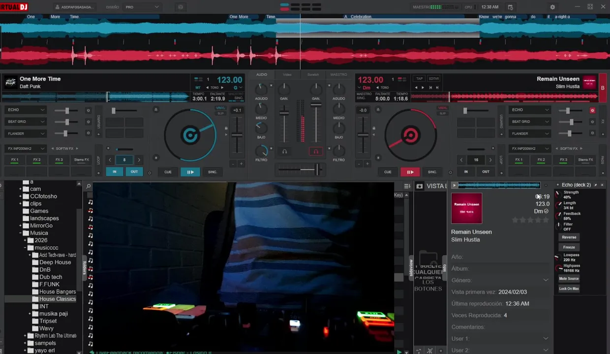The image size is (610, 354).
Task: Toggle VINYL mode on deck B
Action: coord(443,108)
